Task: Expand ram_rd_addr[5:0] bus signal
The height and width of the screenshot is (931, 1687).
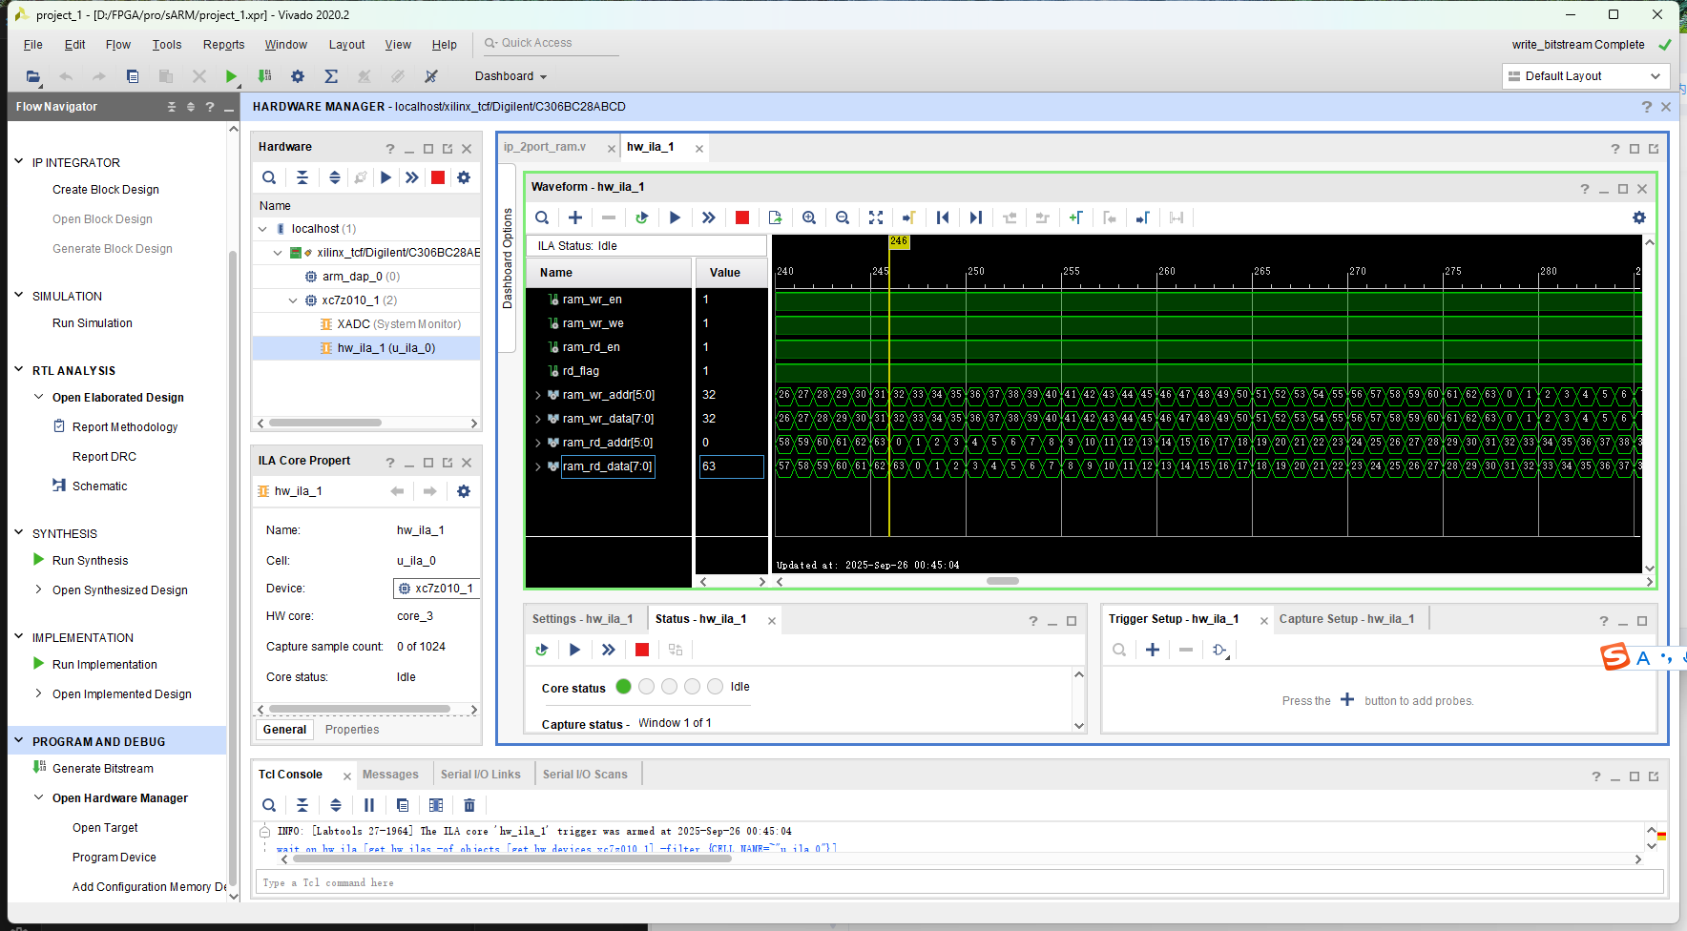Action: pos(538,443)
